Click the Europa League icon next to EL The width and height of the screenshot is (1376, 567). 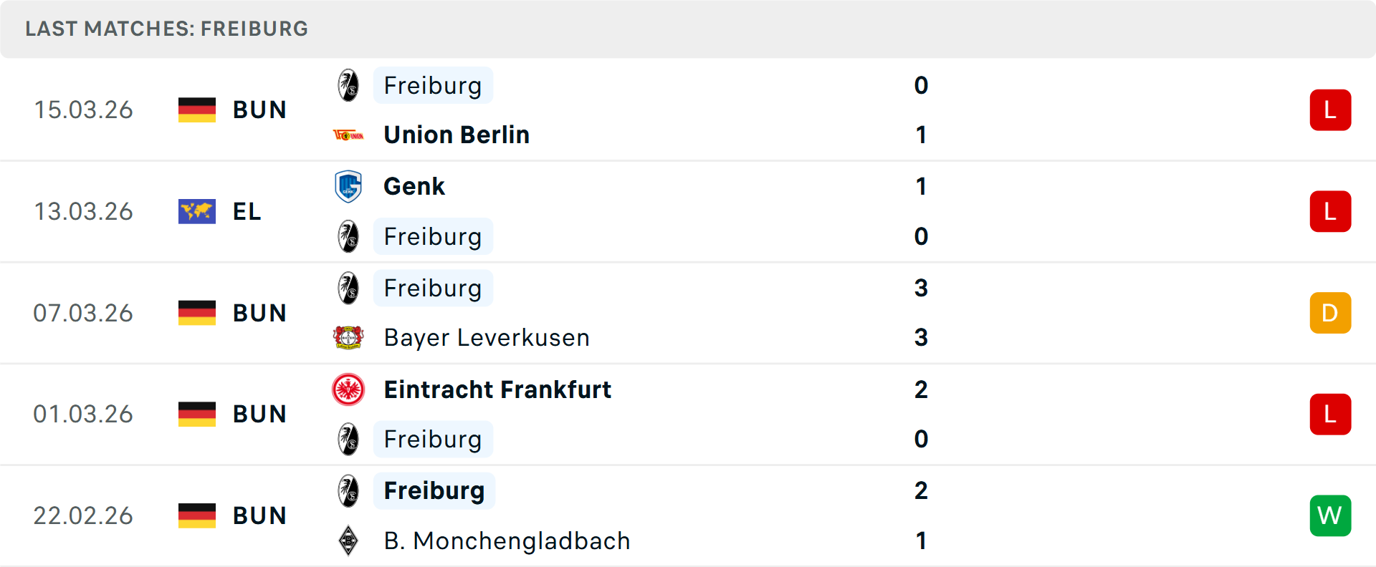[196, 211]
